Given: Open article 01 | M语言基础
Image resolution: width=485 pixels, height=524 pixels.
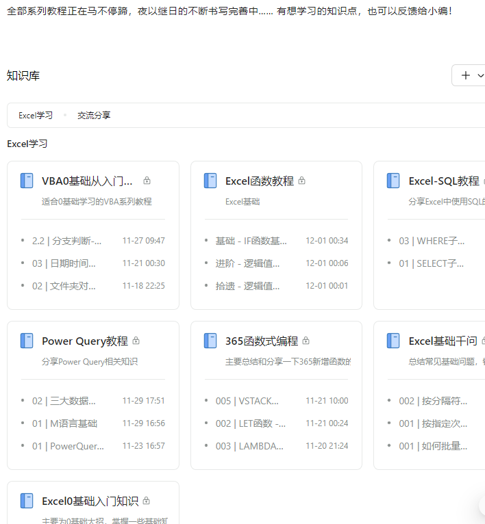Looking at the screenshot, I should [x=64, y=423].
